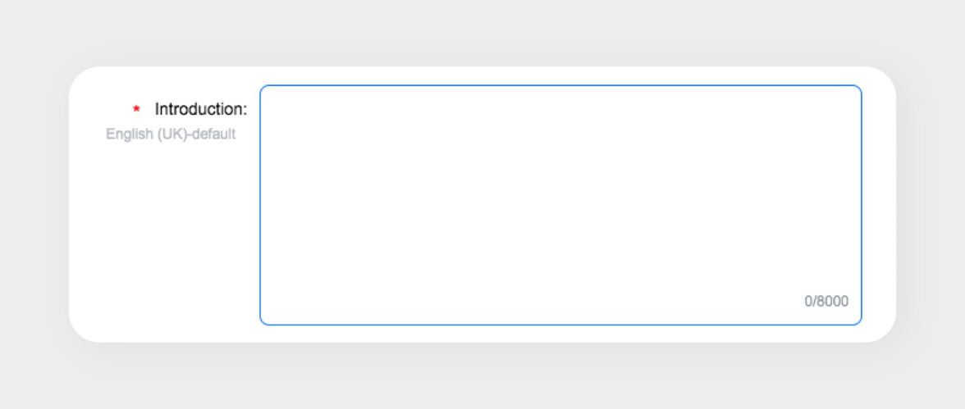965x409 pixels.
Task: Select the required-field marker beside Introduction
Action: pos(136,109)
